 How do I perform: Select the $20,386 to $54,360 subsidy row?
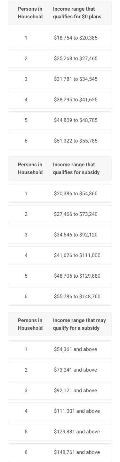(60, 194)
